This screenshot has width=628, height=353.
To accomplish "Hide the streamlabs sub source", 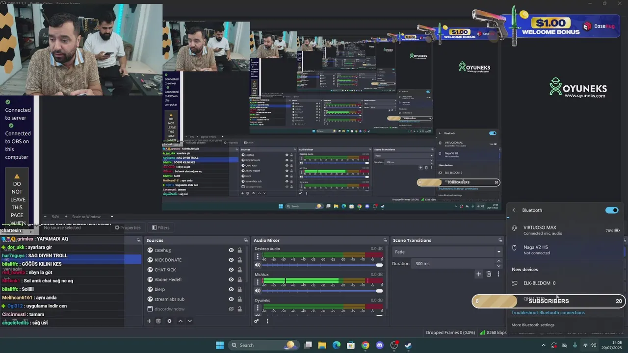I will point(231,299).
